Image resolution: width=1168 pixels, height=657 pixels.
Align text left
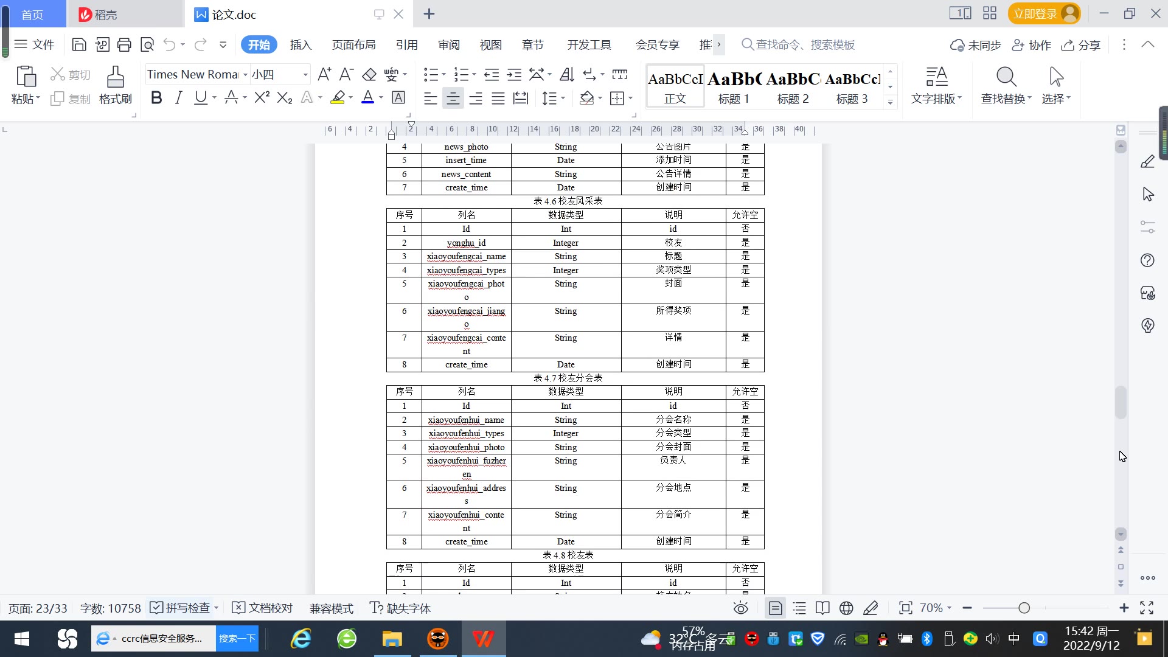point(430,98)
